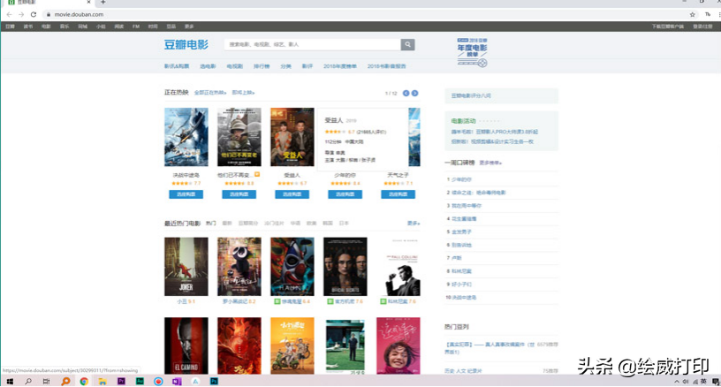Image resolution: width=721 pixels, height=387 pixels.
Task: Select the 冷门佳片 filter tab
Action: pos(274,224)
